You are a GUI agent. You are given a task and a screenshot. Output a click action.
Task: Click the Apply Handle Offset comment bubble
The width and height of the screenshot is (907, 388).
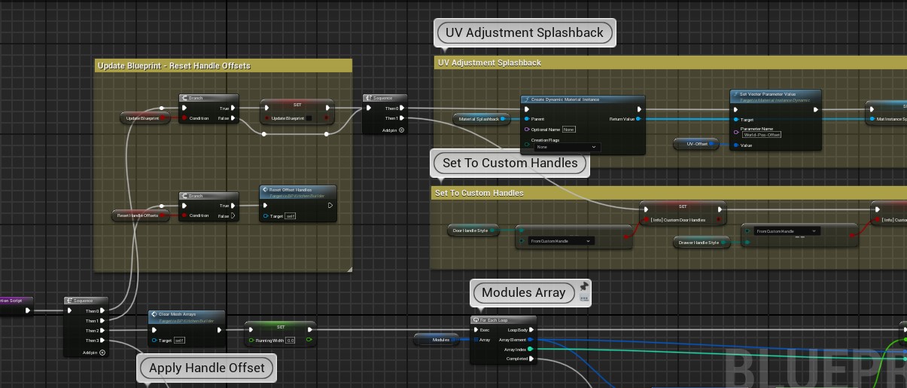pyautogui.click(x=207, y=368)
